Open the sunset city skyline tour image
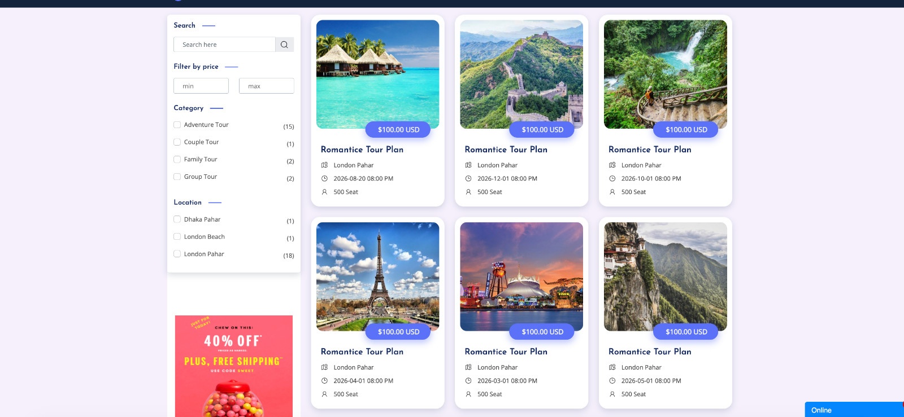Viewport: 904px width, 417px height. (x=521, y=276)
